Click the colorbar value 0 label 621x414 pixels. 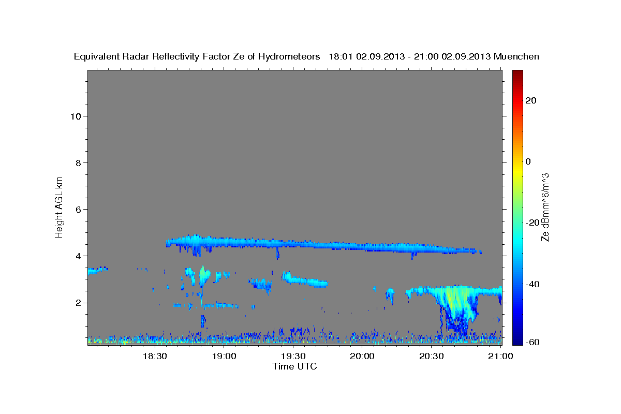pyautogui.click(x=528, y=161)
